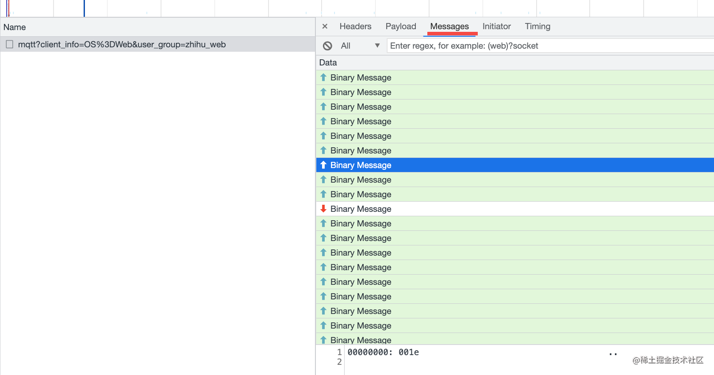This screenshot has height=375, width=714.
Task: Close the request details panel
Action: [325, 27]
